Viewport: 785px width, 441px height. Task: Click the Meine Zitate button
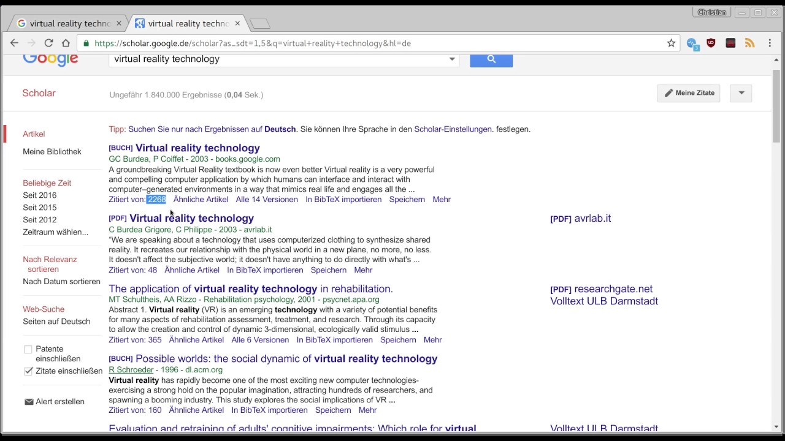click(688, 93)
